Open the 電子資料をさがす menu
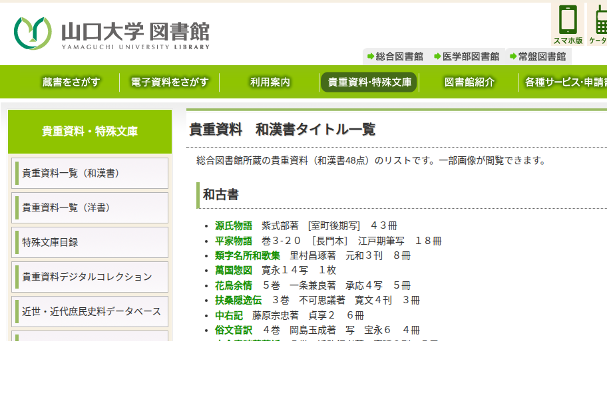This screenshot has width=607, height=399. click(170, 82)
